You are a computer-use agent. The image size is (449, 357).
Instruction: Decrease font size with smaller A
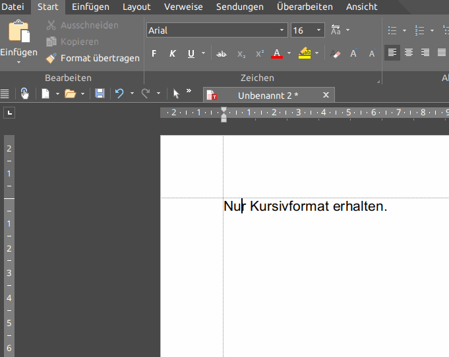[x=372, y=53]
